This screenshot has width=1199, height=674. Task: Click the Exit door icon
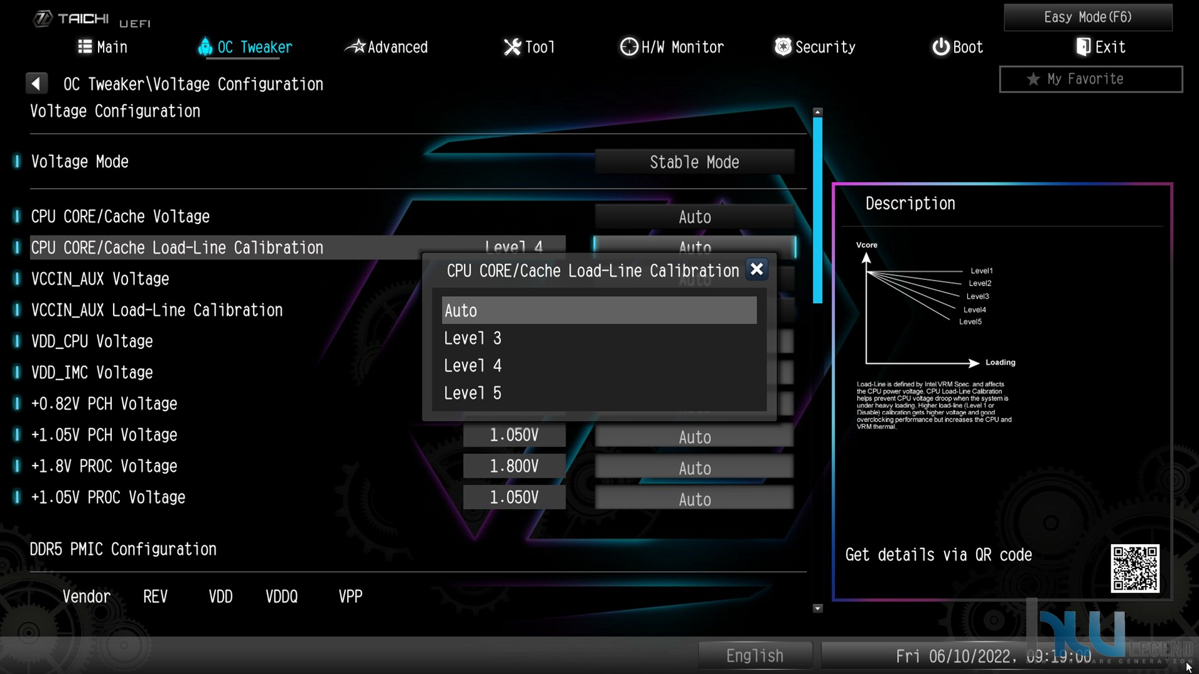click(1083, 46)
